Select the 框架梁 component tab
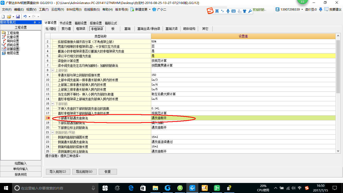 pyautogui.click(x=81, y=29)
